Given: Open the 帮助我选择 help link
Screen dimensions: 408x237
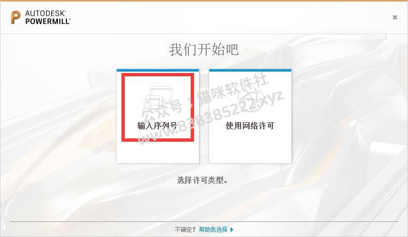Looking at the screenshot, I should (x=213, y=229).
